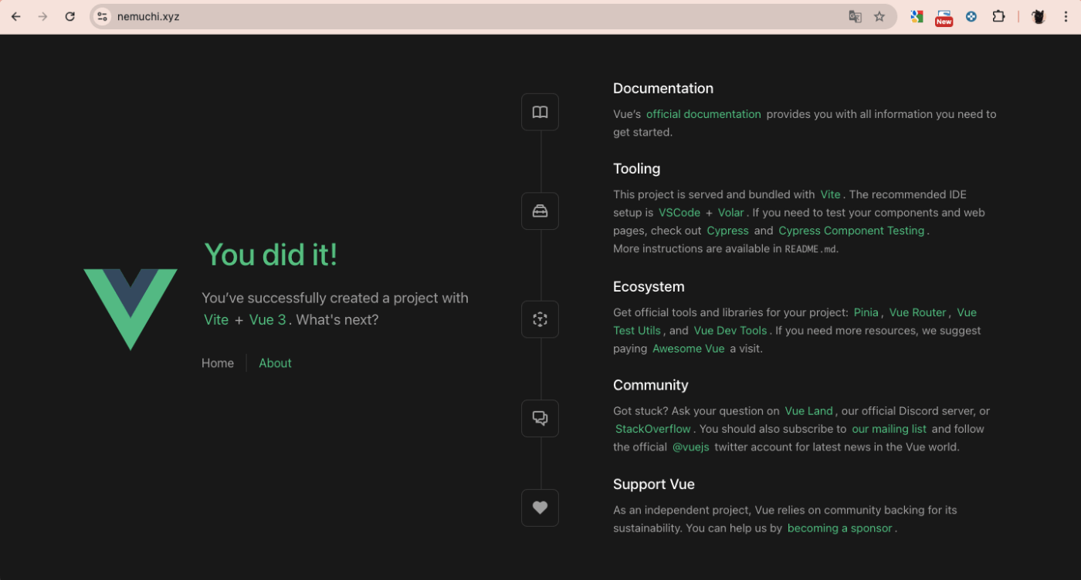
Task: Open the Volar link
Action: tap(731, 212)
